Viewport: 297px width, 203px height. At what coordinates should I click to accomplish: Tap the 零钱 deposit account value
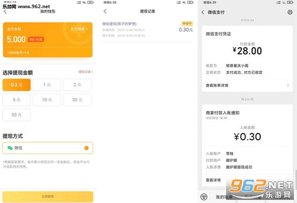(230, 153)
